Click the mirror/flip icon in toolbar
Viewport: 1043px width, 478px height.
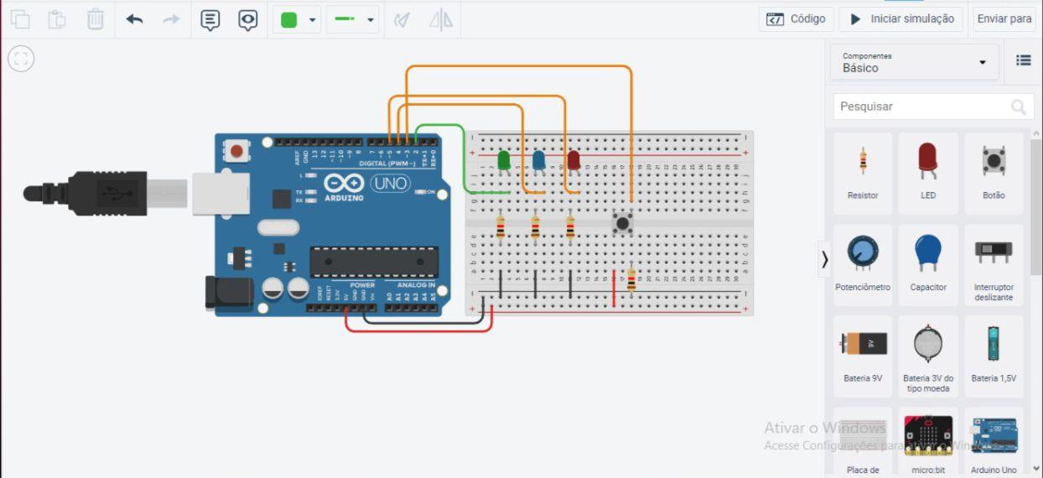pyautogui.click(x=441, y=19)
